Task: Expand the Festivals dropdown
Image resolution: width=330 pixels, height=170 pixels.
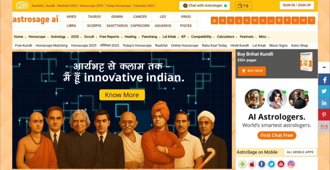Action: (248, 37)
